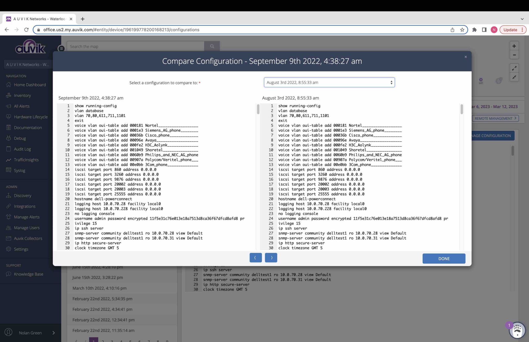This screenshot has height=342, width=529.
Task: Click the Settings gear in the sidebar
Action: point(9,249)
